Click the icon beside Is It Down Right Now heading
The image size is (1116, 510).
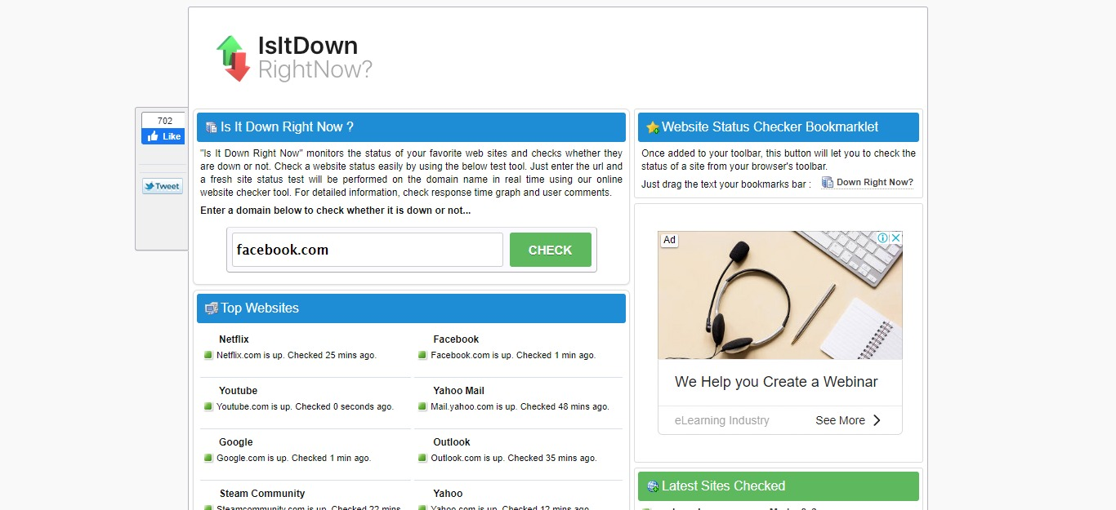(x=211, y=127)
